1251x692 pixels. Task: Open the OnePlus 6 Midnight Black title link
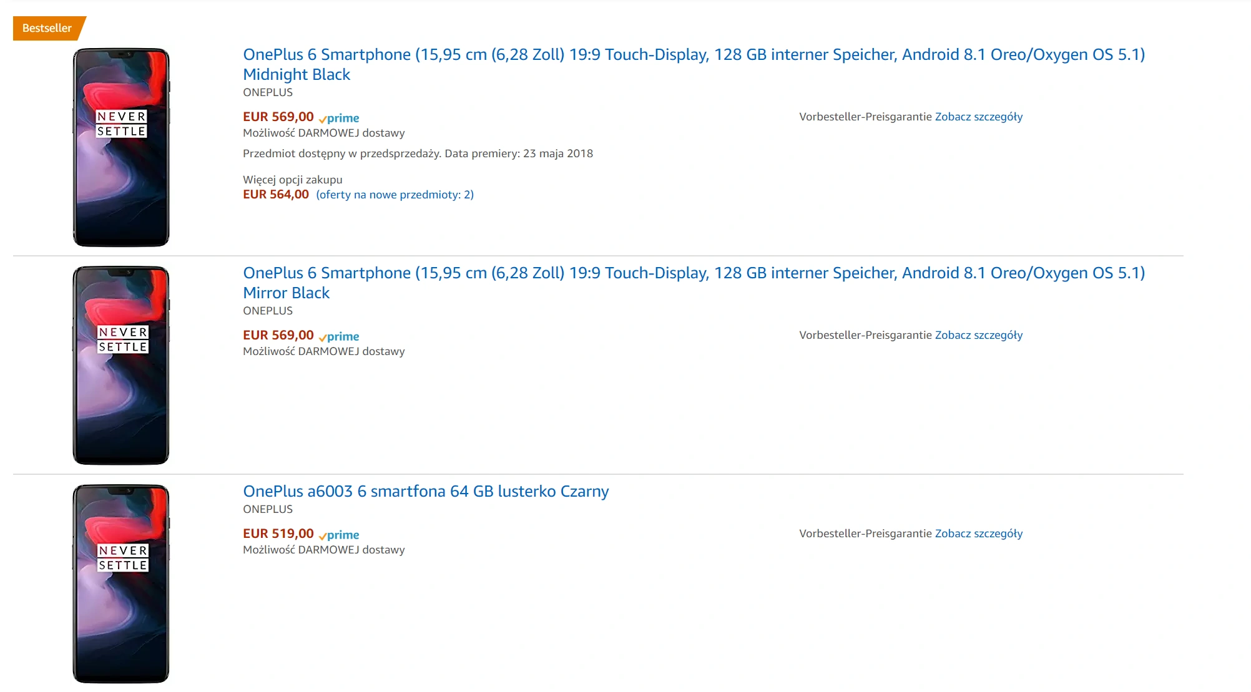[694, 64]
